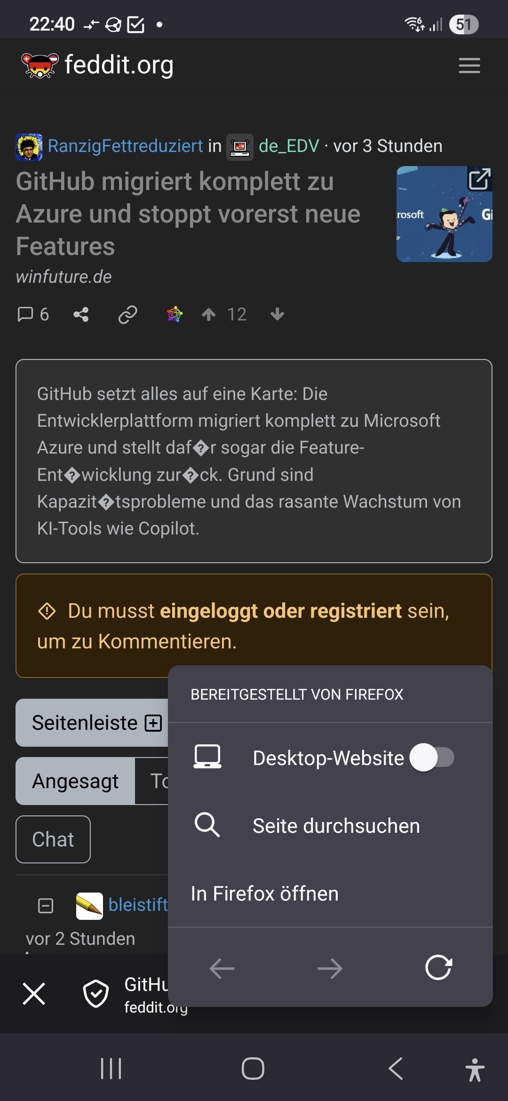Viewport: 508px width, 1101px height.
Task: Choose Seite durchsuchen from menu
Action: tap(336, 826)
